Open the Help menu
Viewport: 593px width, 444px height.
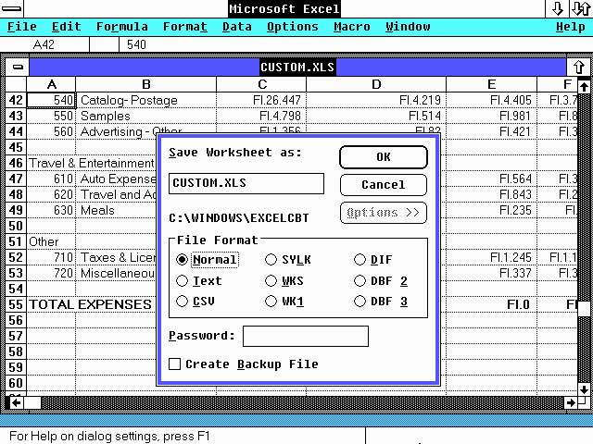coord(571,27)
